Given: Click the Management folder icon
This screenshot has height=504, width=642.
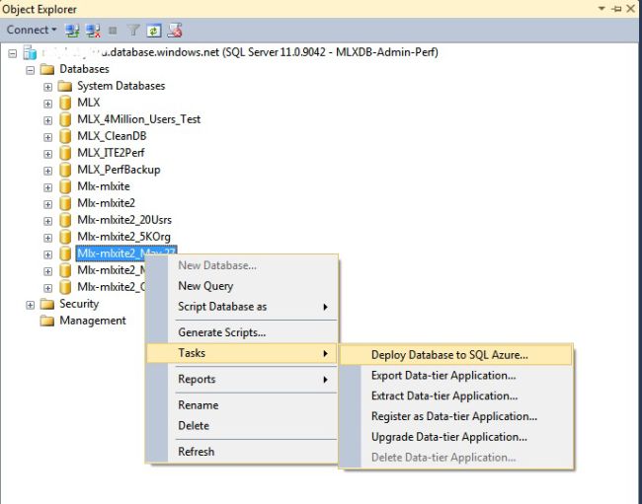Looking at the screenshot, I should click(47, 321).
